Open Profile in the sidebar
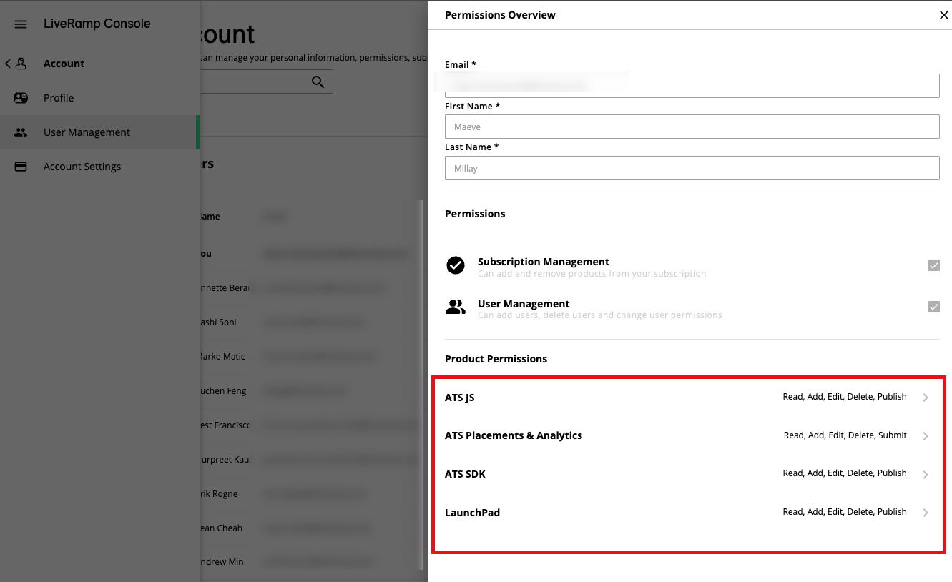 click(100, 98)
